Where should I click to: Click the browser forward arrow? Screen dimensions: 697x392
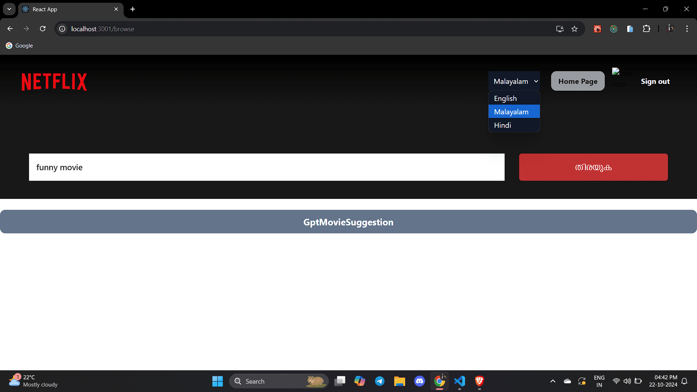(26, 29)
